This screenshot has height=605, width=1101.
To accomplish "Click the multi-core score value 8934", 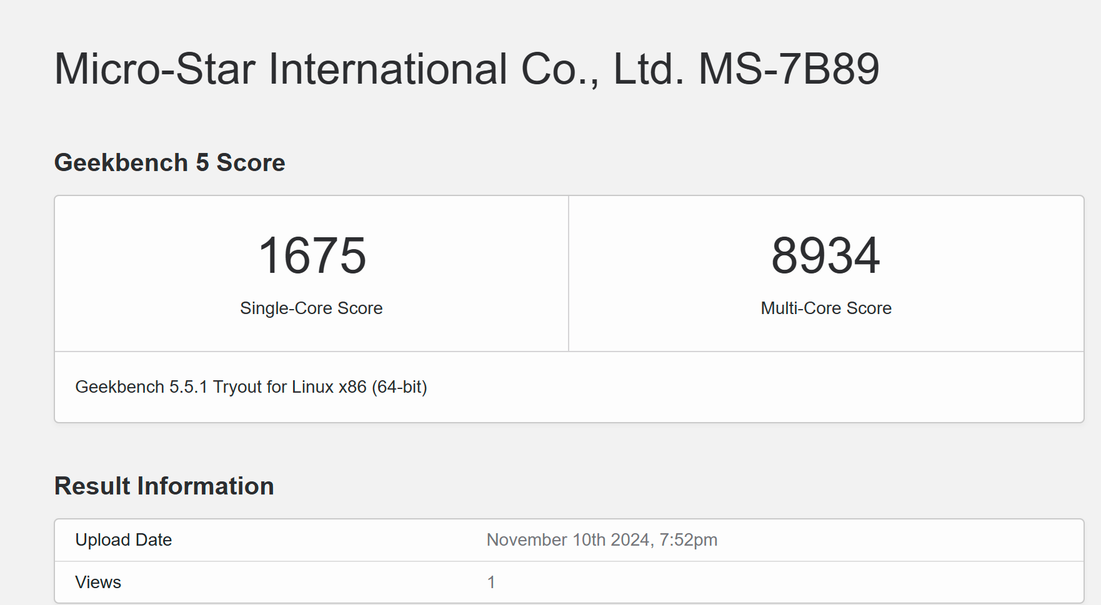I will (825, 255).
